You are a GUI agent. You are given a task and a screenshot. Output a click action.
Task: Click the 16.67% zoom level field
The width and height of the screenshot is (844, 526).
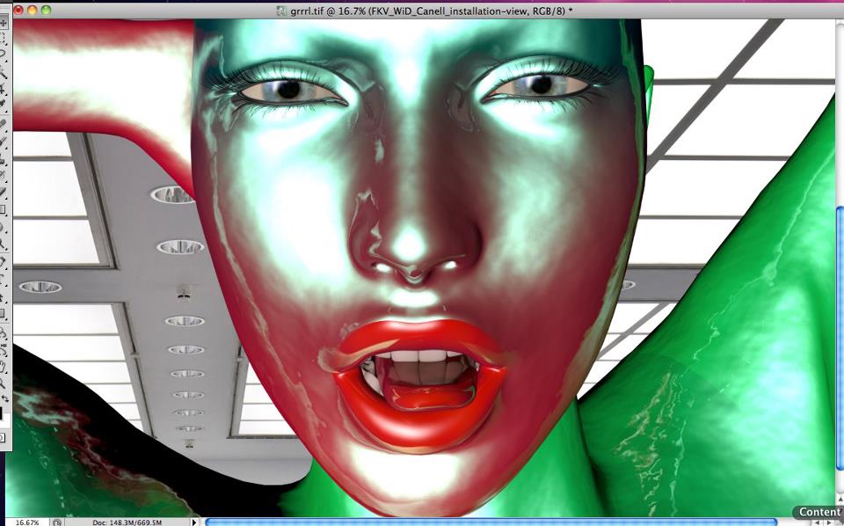tap(26, 522)
